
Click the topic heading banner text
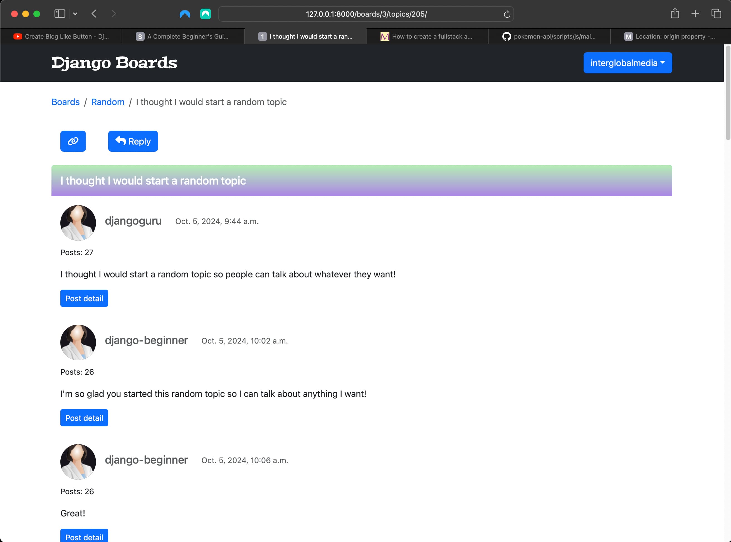coord(153,180)
